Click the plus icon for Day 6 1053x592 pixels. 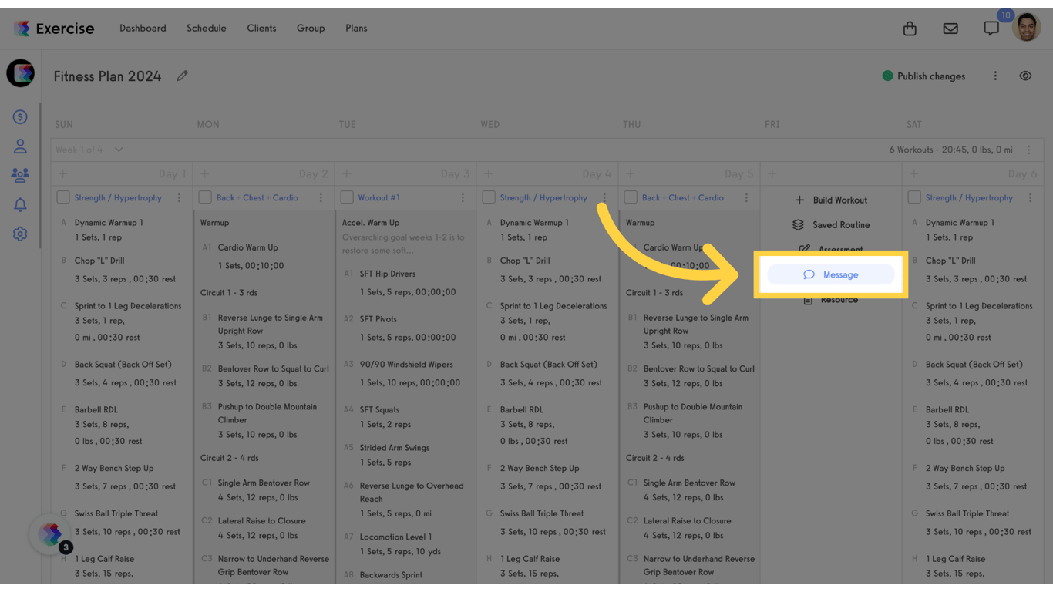click(x=914, y=173)
